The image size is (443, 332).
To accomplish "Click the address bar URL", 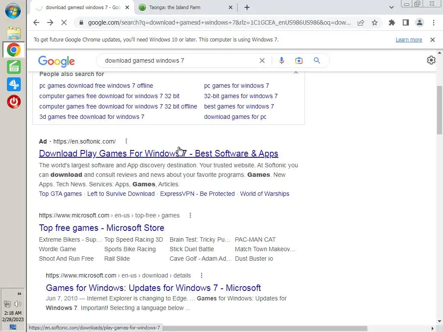I will 219,22.
